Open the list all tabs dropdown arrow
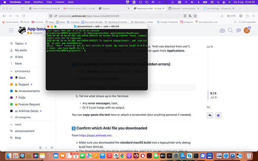 pyautogui.click(x=247, y=8)
